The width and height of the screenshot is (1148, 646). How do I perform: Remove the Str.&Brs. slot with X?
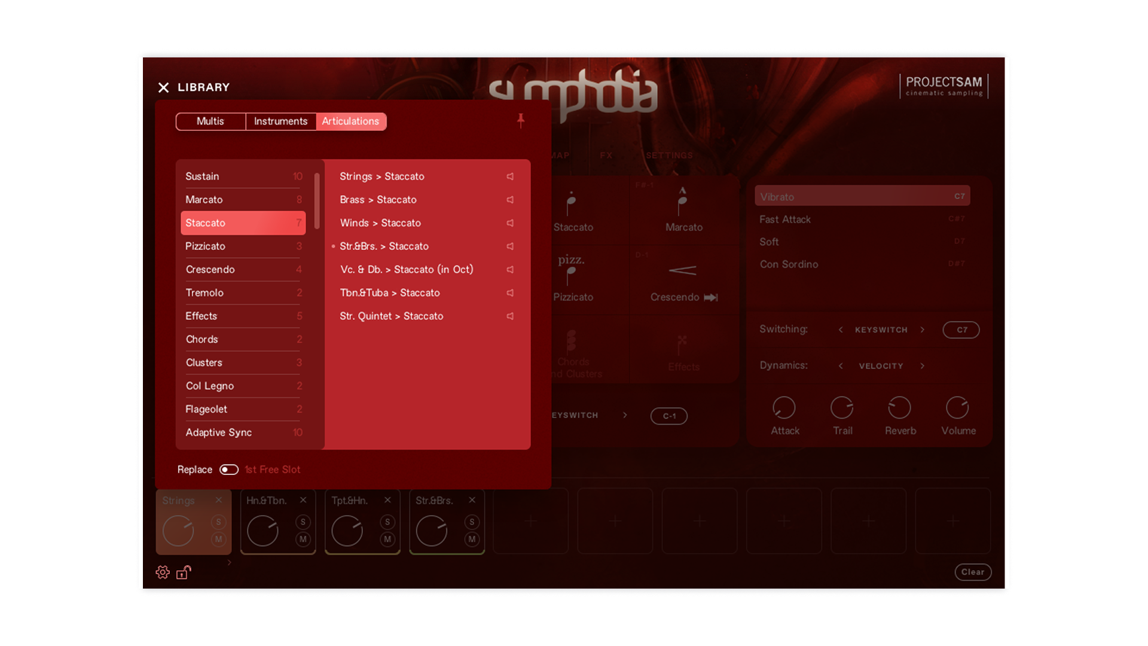472,500
